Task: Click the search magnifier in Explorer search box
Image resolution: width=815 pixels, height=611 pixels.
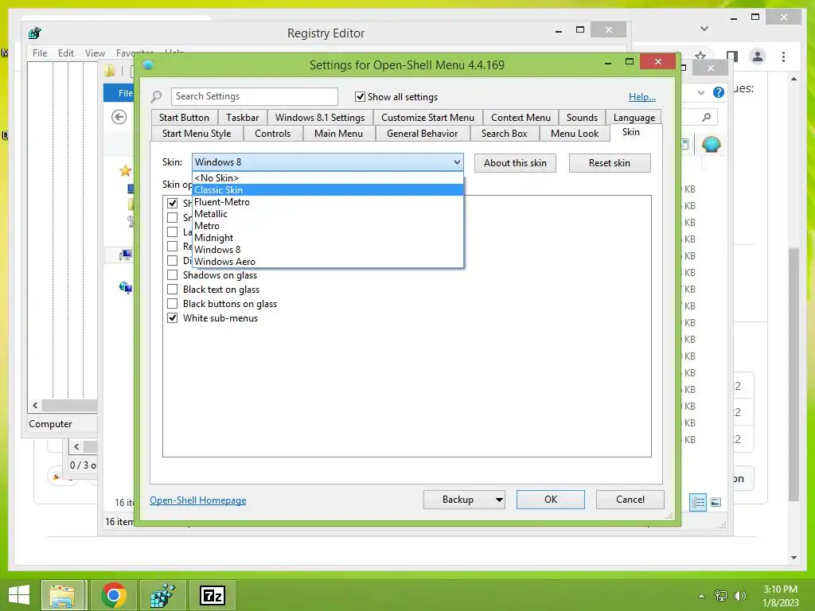Action: click(706, 118)
